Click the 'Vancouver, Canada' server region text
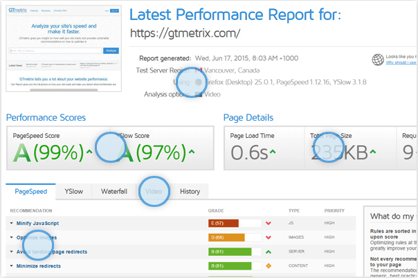Viewport: 418px width, 278px height. coord(232,70)
